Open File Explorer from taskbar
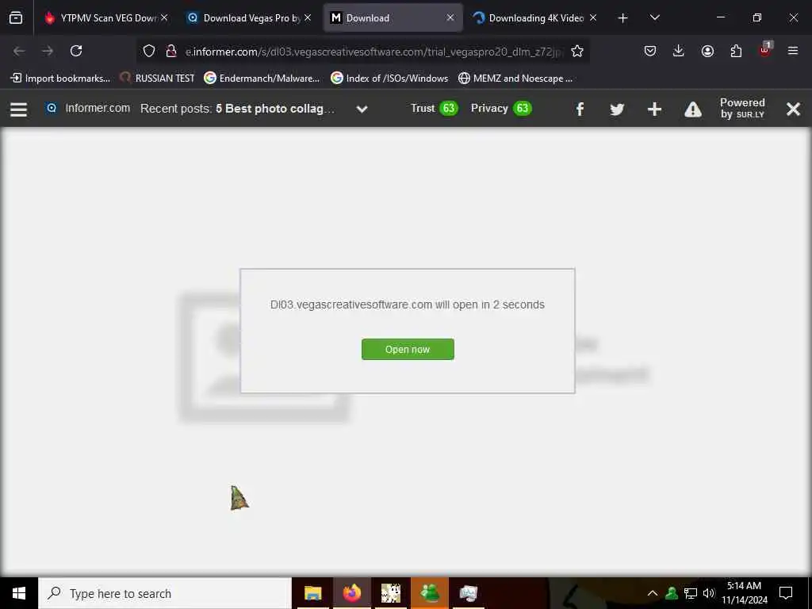 tap(312, 593)
